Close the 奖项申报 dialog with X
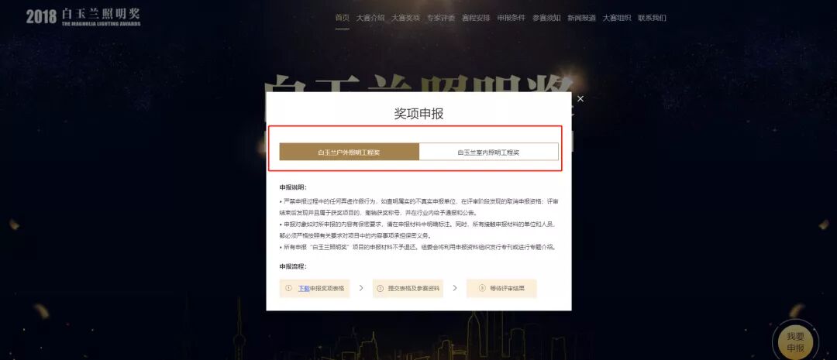 (x=580, y=98)
